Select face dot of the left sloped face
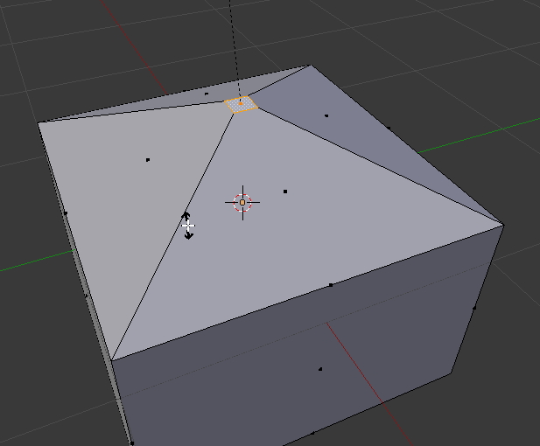This screenshot has width=540, height=446. (148, 160)
